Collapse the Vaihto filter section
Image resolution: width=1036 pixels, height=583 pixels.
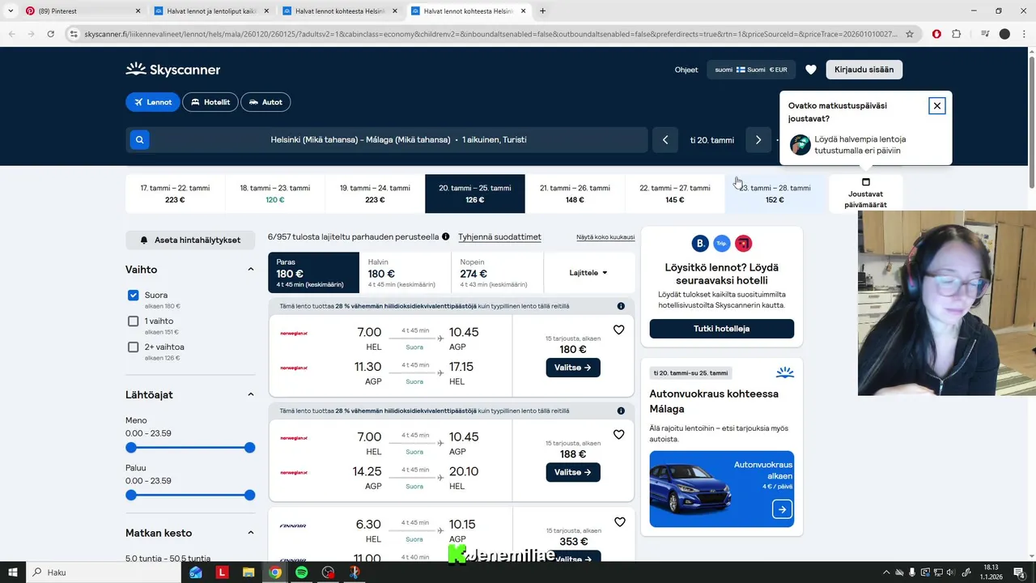[251, 270]
